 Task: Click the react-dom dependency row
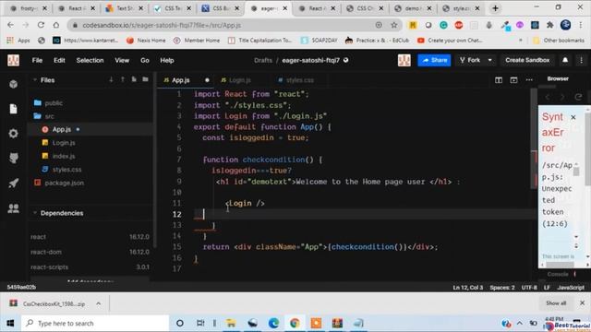pyautogui.click(x=90, y=252)
